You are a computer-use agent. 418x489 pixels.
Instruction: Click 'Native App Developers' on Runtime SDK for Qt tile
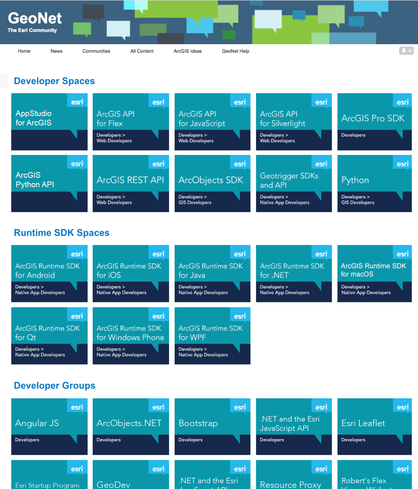click(x=40, y=355)
